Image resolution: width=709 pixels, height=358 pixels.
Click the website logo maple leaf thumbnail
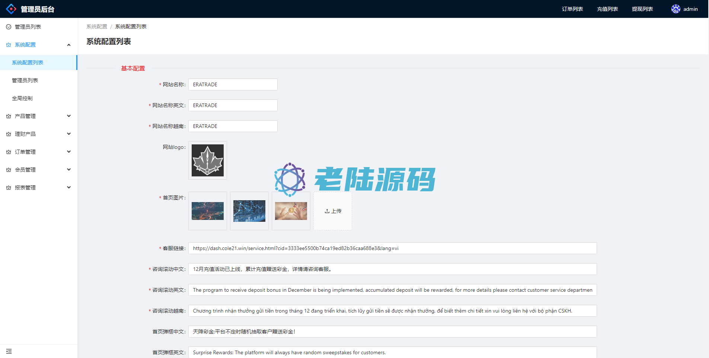[207, 160]
